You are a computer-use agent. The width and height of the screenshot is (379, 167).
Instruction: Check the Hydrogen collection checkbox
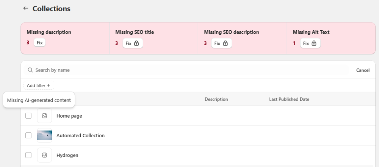click(28, 155)
